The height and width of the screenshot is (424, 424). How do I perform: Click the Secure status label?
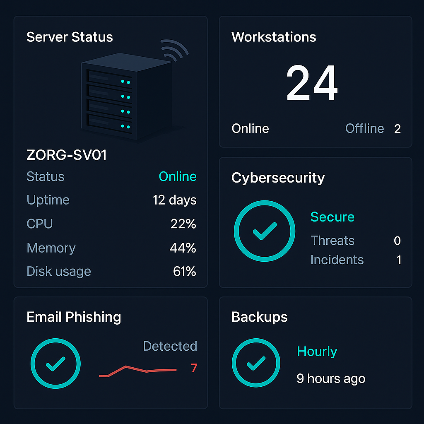tap(332, 217)
